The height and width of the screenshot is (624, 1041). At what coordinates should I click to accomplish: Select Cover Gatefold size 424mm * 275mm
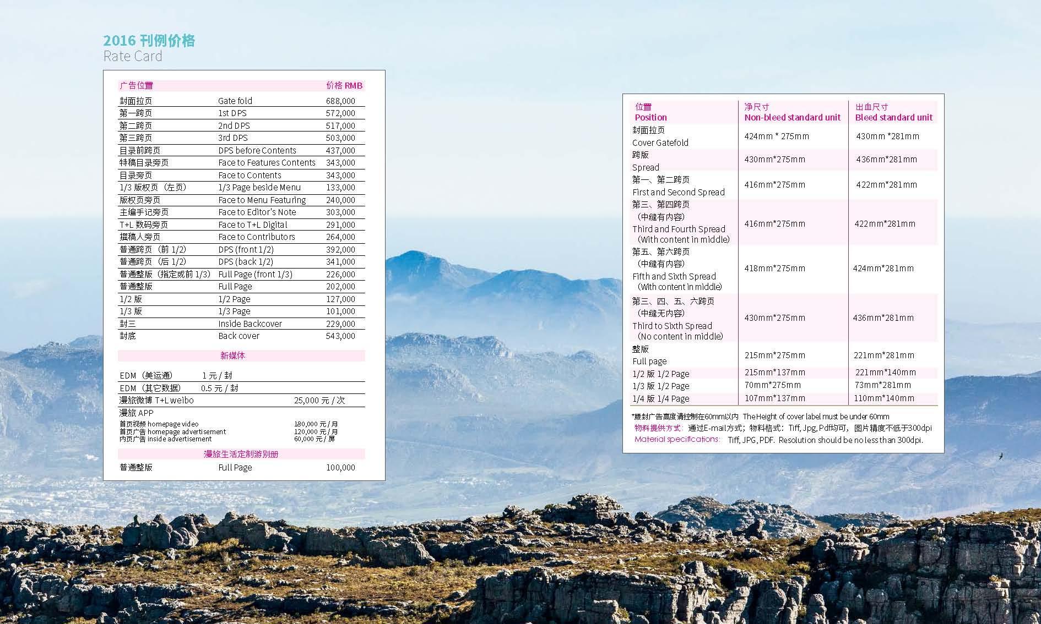coord(777,136)
